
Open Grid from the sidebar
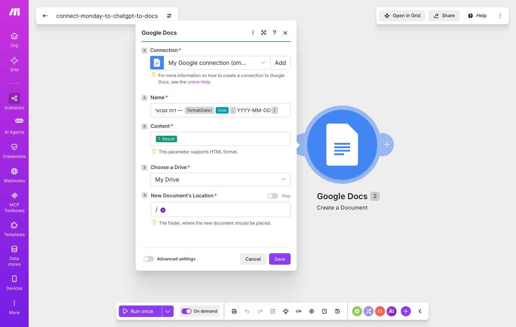coord(14,64)
